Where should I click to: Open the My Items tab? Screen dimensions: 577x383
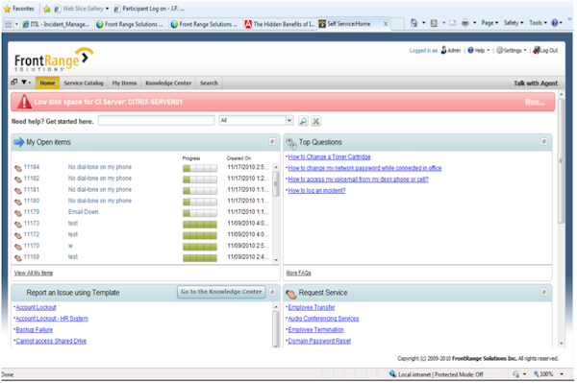(x=124, y=83)
